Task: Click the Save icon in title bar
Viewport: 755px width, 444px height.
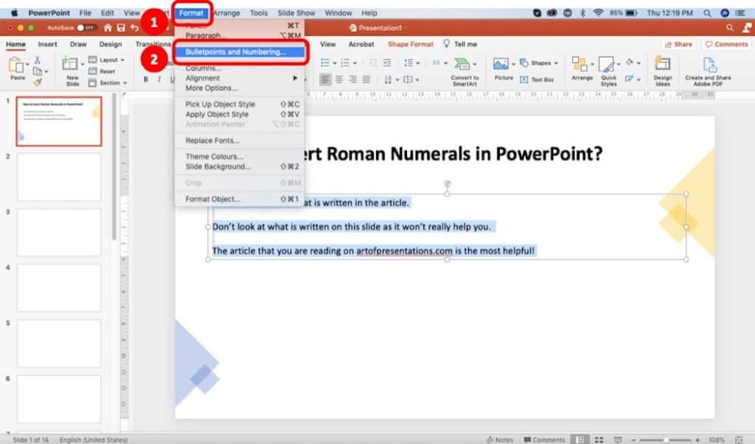Action: pyautogui.click(x=121, y=28)
